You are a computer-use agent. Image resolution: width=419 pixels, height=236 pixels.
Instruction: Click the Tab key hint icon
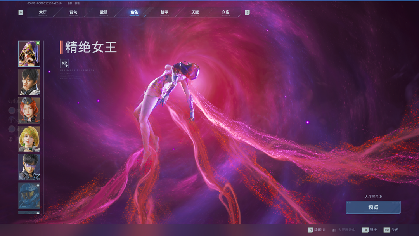pos(365,230)
